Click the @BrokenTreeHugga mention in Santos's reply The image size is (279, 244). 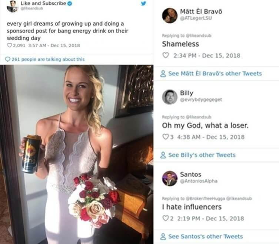coord(206,199)
